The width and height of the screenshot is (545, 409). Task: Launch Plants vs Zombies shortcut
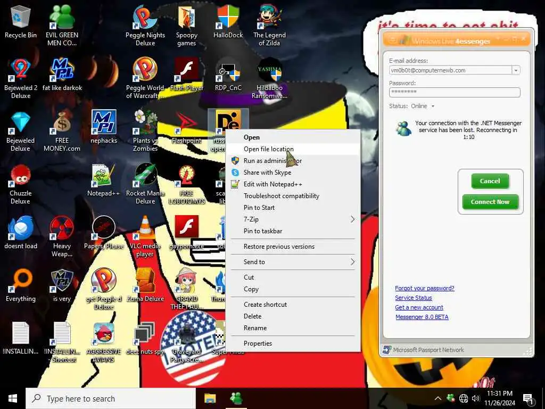click(145, 131)
